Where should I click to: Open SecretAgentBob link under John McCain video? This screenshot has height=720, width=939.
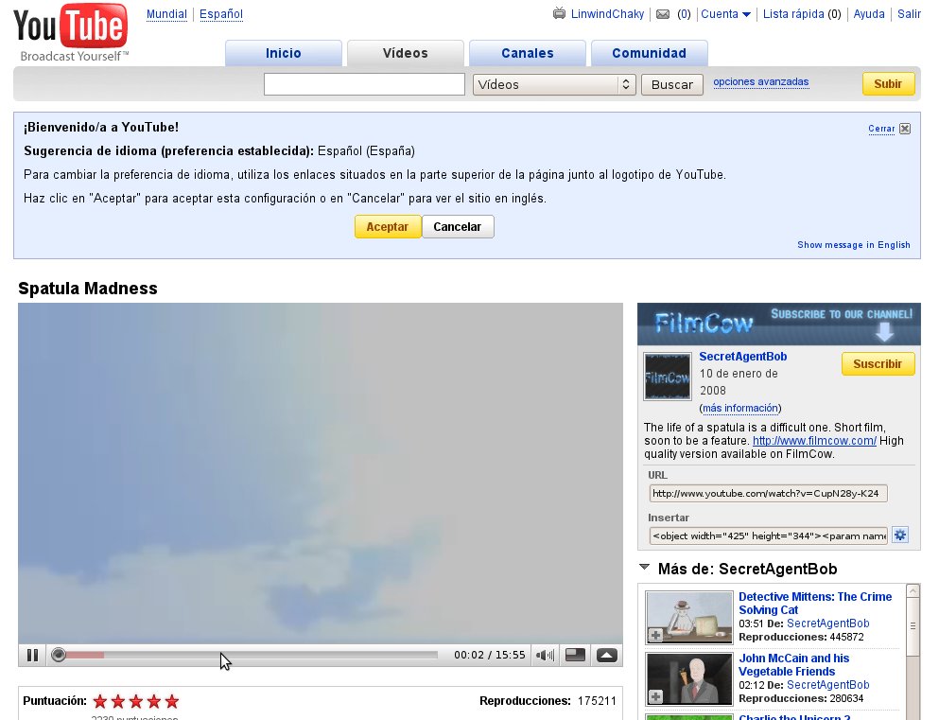coord(827,685)
